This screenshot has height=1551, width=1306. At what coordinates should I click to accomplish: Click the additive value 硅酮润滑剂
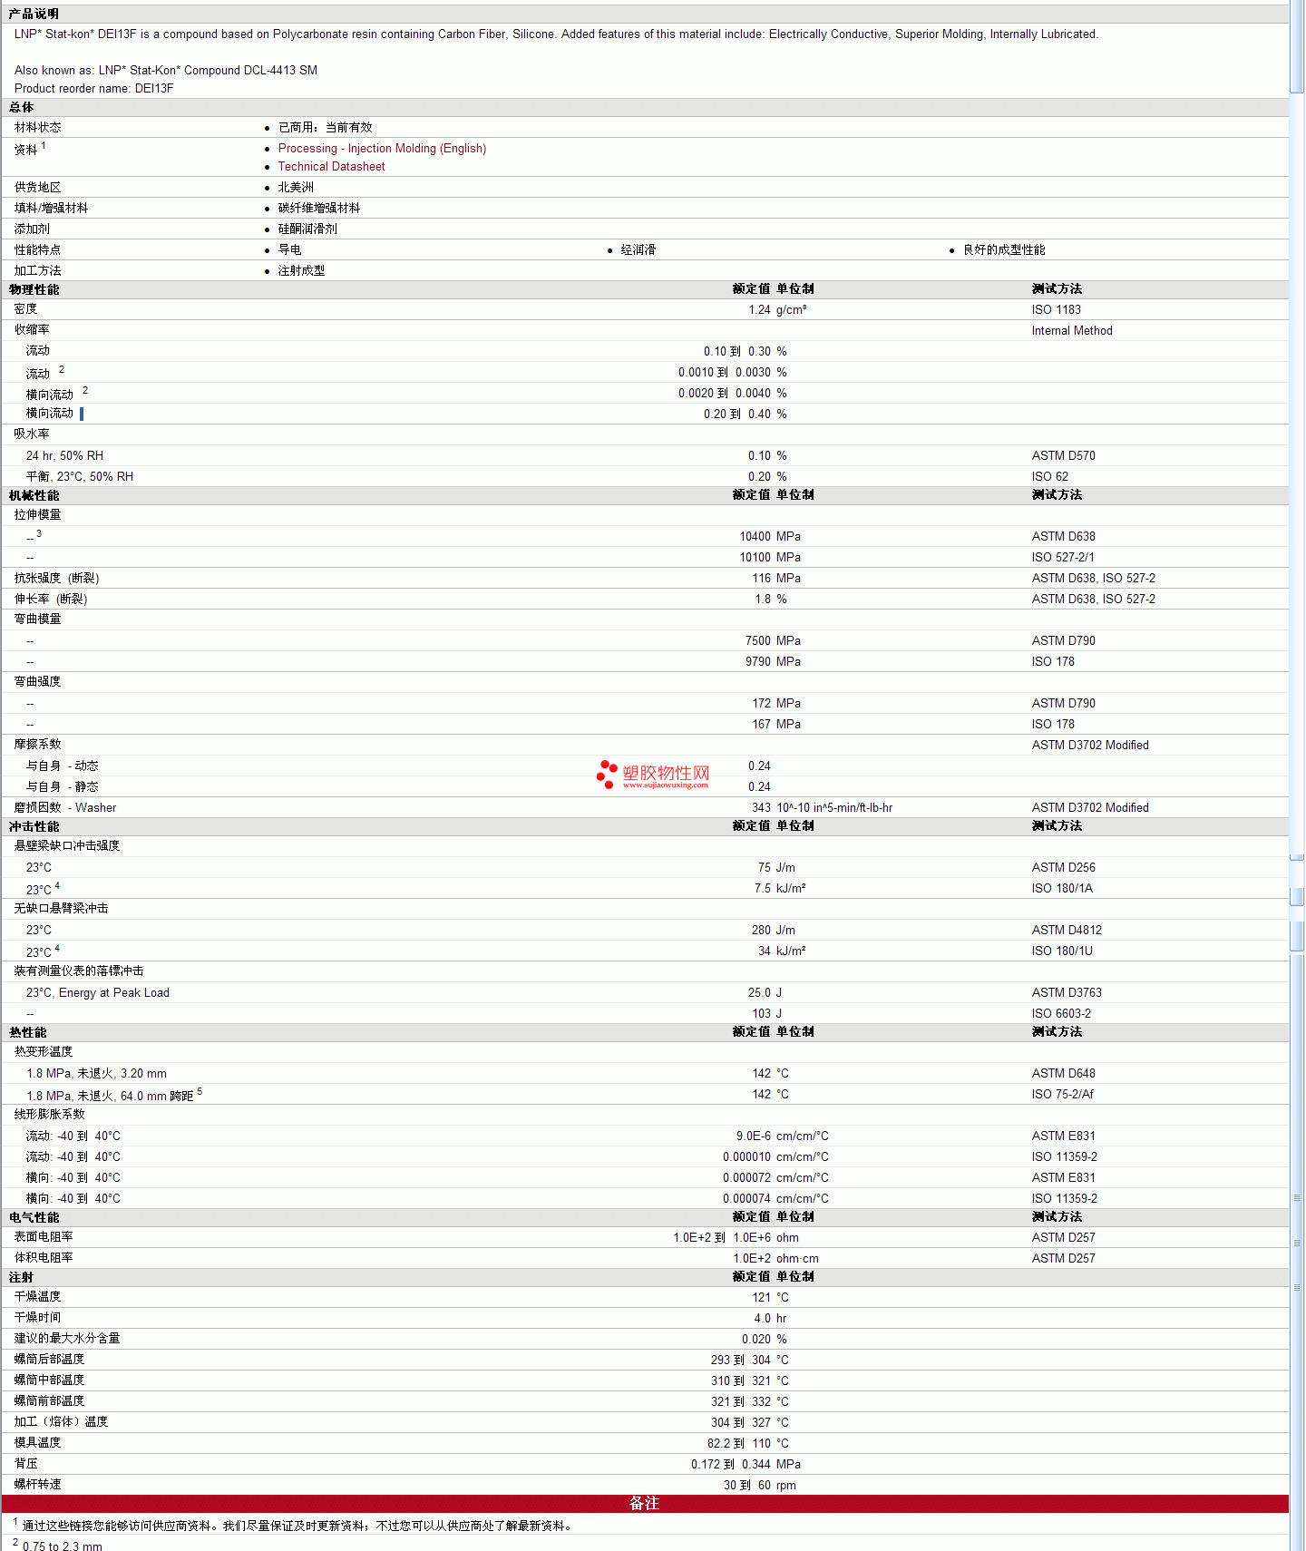point(307,229)
